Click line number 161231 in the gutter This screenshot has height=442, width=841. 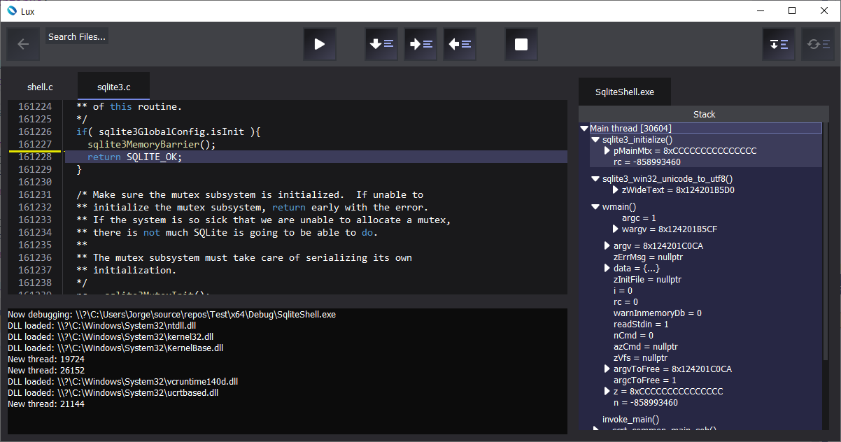point(35,195)
